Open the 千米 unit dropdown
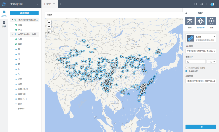This screenshot has height=132, width=219. pyautogui.click(x=211, y=62)
